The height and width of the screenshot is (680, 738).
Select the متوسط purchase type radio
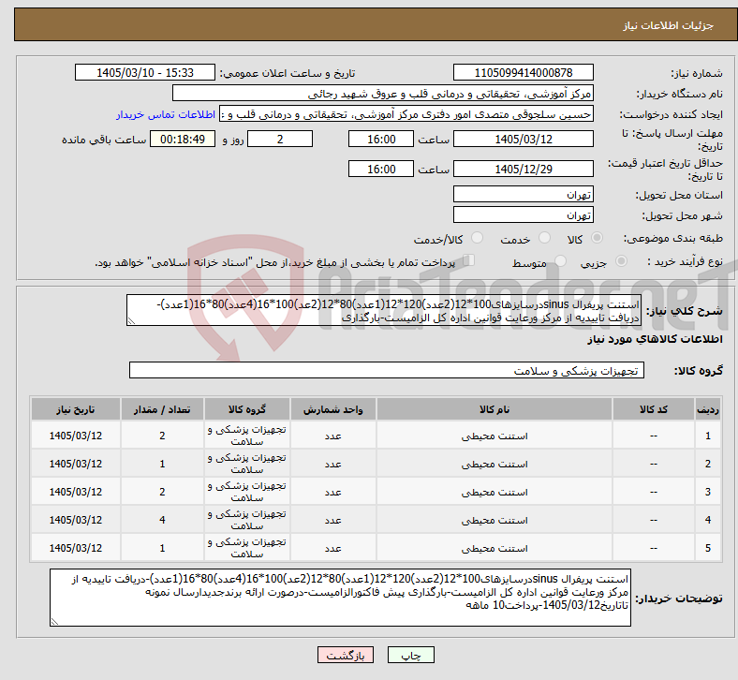click(560, 261)
